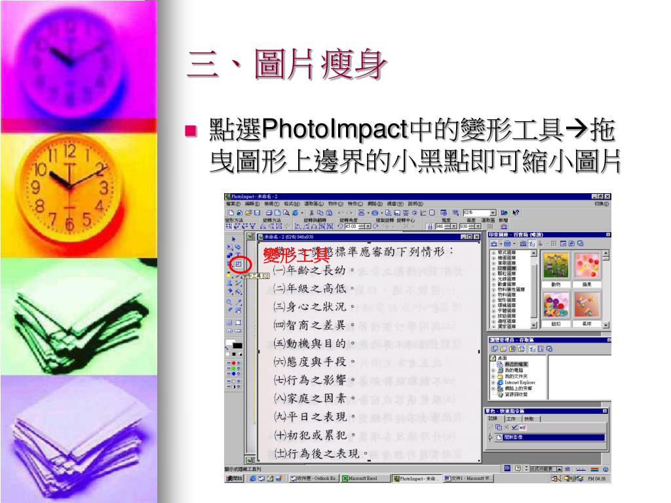
Task: Click the Redo arrow in the toolbar
Action: pyautogui.click(x=350, y=213)
